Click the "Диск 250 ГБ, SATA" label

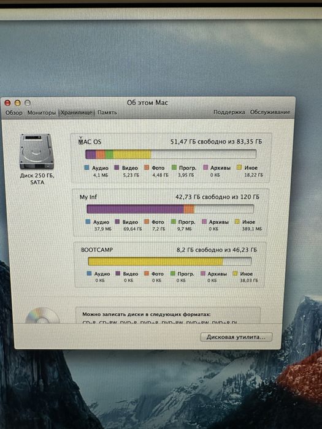[37, 179]
